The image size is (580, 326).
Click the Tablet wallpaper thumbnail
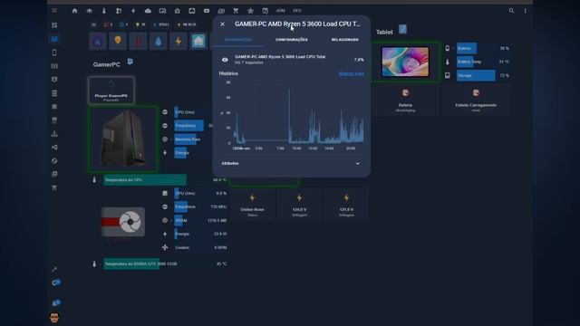[405, 62]
